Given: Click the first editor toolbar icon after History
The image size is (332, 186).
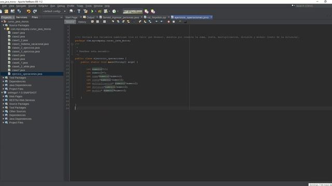Looking at the screenshot, I should coord(92,22).
